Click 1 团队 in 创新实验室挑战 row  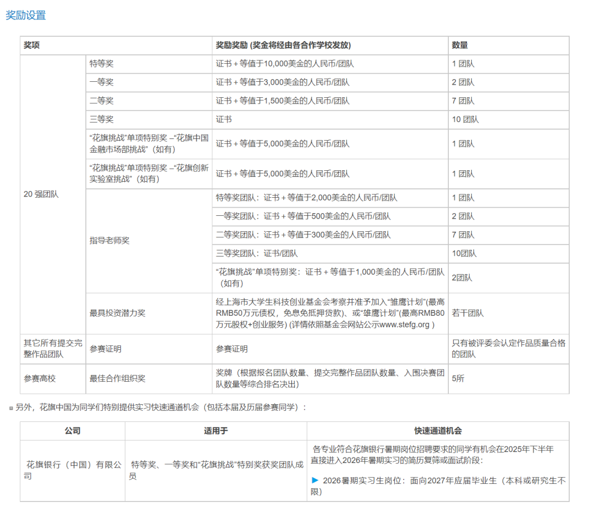463,174
